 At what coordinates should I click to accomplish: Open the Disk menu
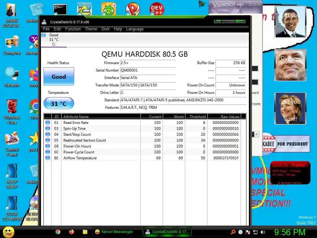point(105,29)
